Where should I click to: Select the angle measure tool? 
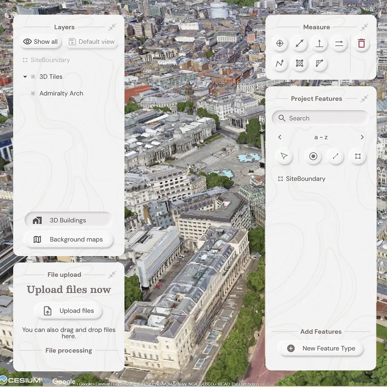tap(319, 63)
